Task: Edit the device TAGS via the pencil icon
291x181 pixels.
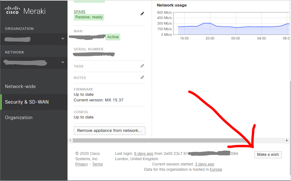Action: pyautogui.click(x=142, y=66)
